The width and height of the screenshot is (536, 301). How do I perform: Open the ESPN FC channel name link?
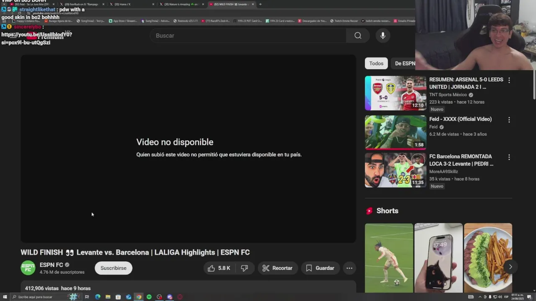click(51, 265)
